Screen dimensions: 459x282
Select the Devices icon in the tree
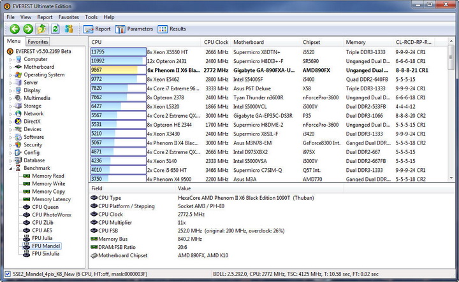pyautogui.click(x=18, y=129)
